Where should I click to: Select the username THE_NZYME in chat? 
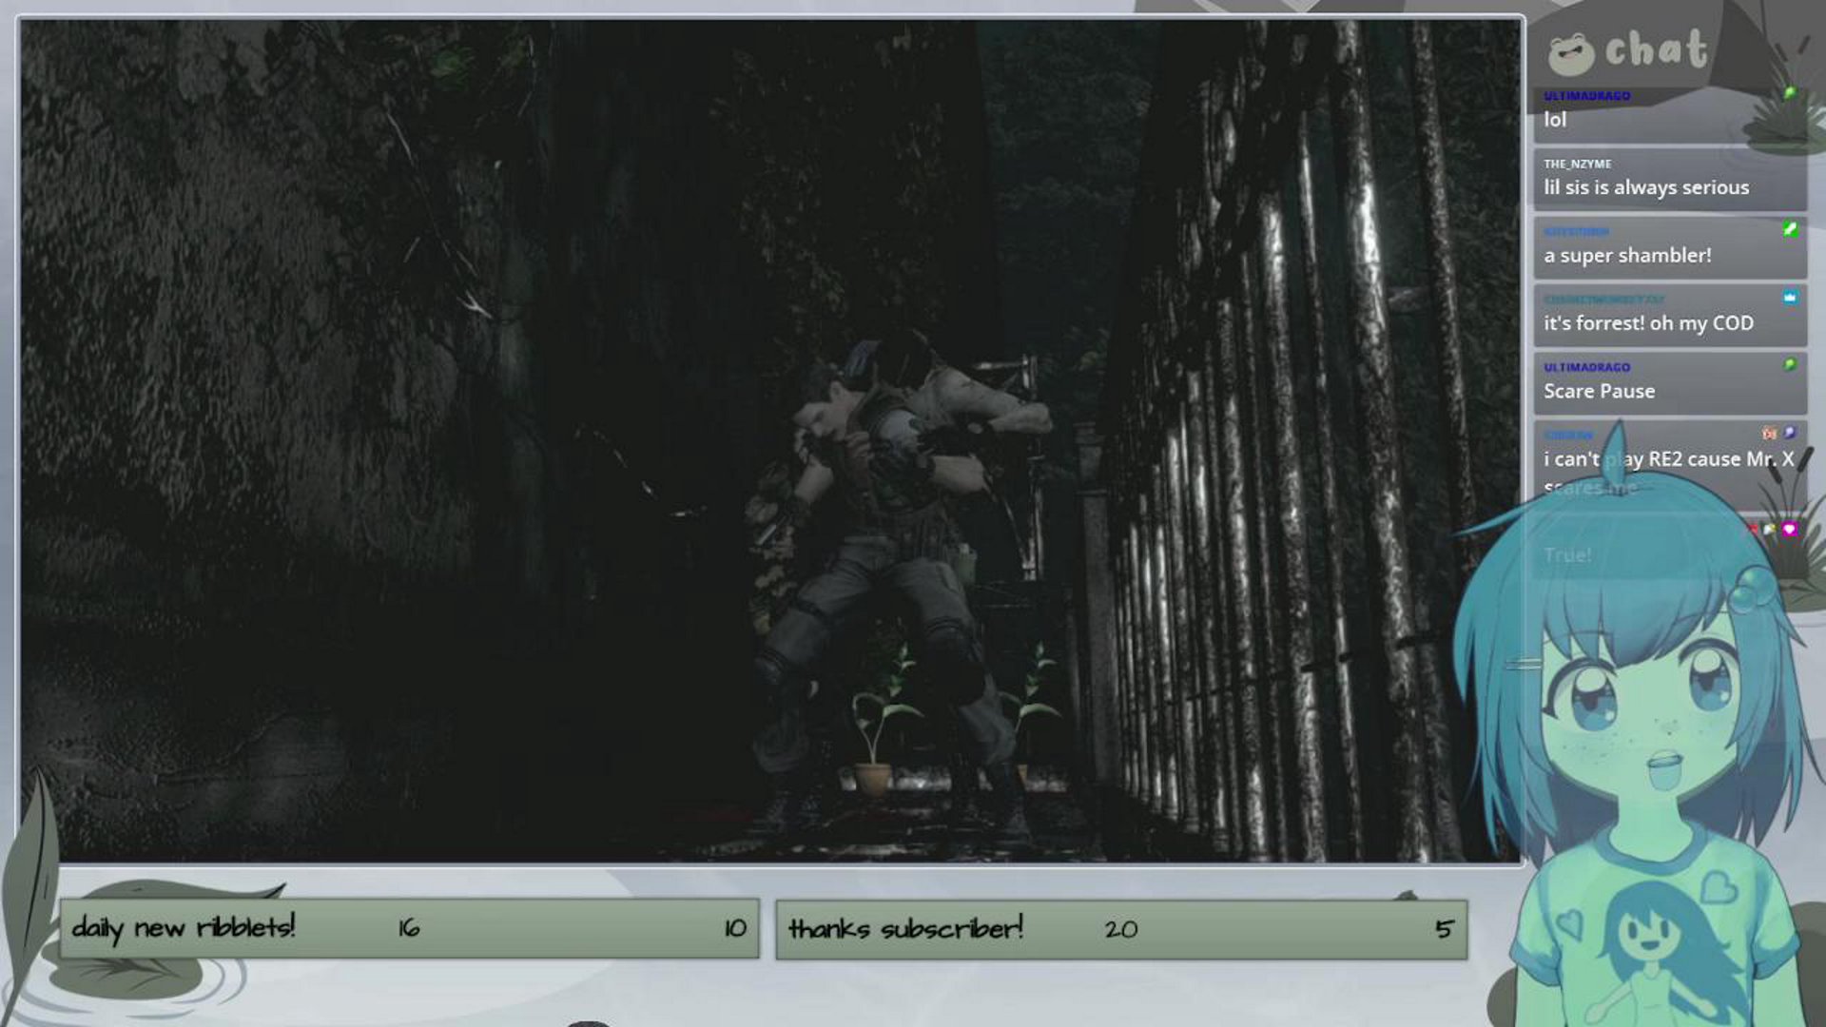point(1580,164)
